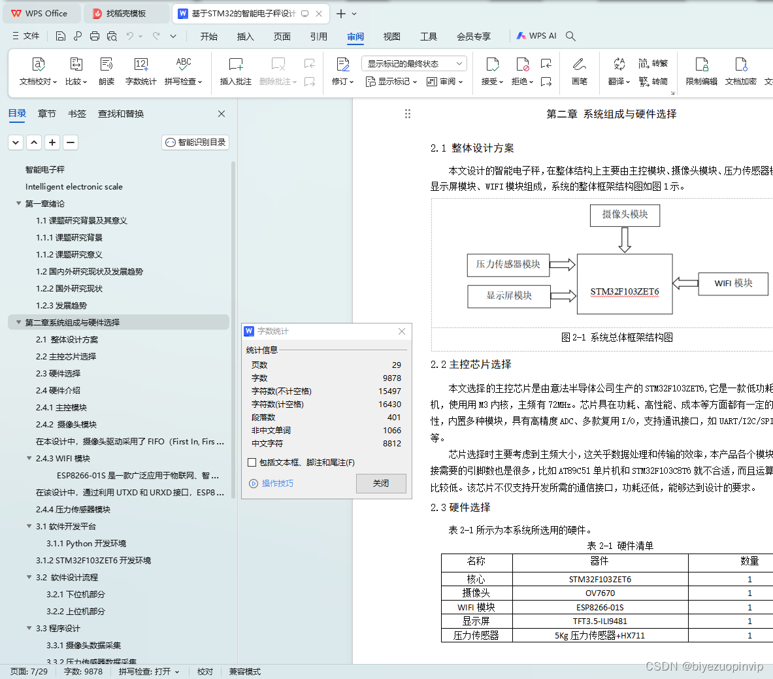Click 校对 in the status bar
773x679 pixels.
205,672
